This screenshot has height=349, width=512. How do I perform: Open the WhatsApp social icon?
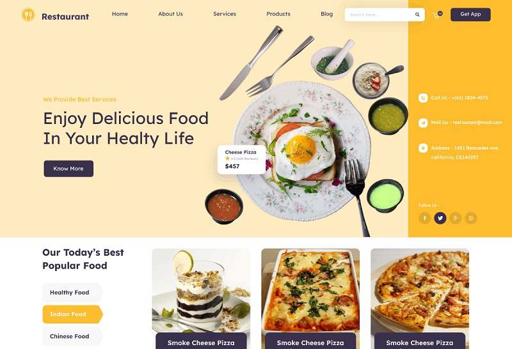[471, 218]
